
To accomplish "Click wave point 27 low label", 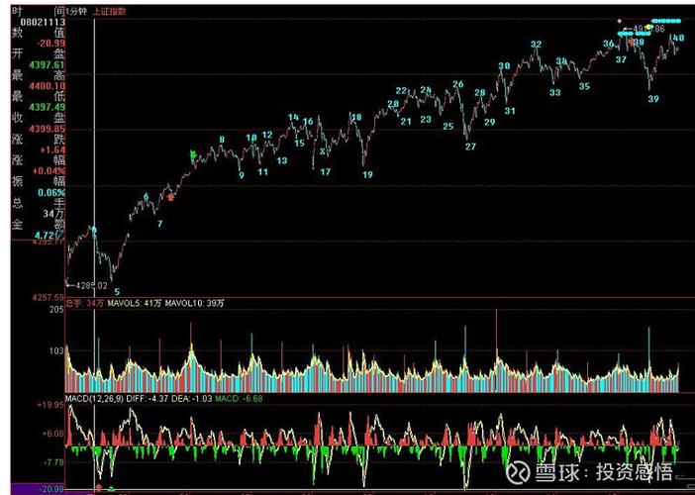I will 470,147.
